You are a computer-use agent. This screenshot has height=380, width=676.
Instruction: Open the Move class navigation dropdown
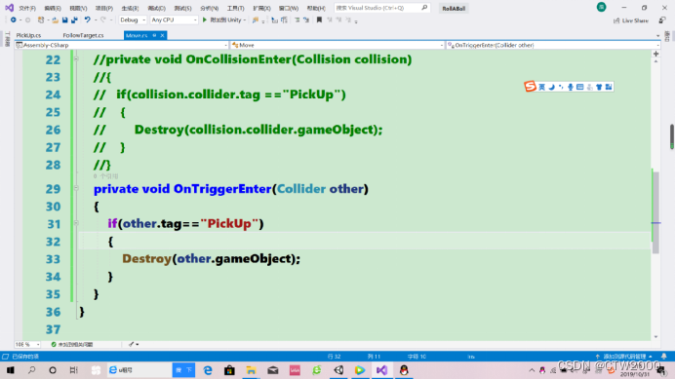tap(338, 45)
